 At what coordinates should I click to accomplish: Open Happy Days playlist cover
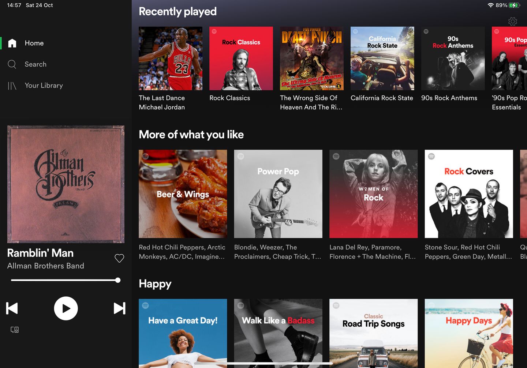click(x=469, y=334)
